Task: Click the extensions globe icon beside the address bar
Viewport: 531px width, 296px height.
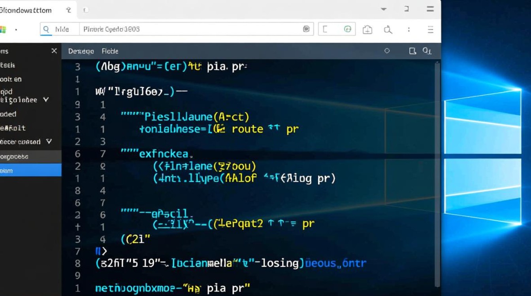Action: click(348, 29)
